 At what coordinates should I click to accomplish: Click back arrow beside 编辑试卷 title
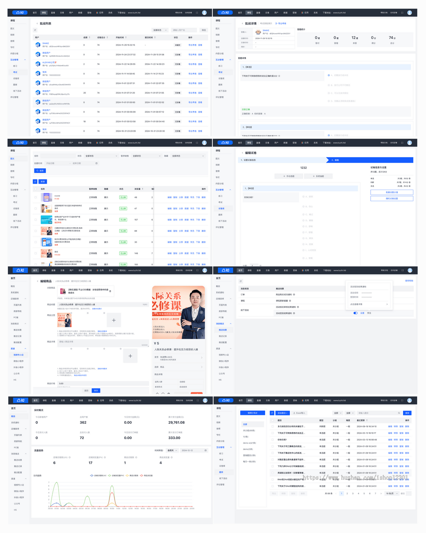pos(242,153)
